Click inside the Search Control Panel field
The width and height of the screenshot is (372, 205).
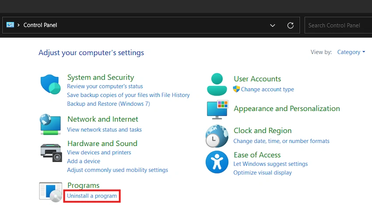pyautogui.click(x=338, y=25)
